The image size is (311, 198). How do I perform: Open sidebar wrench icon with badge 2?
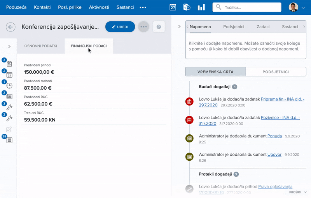point(9,118)
